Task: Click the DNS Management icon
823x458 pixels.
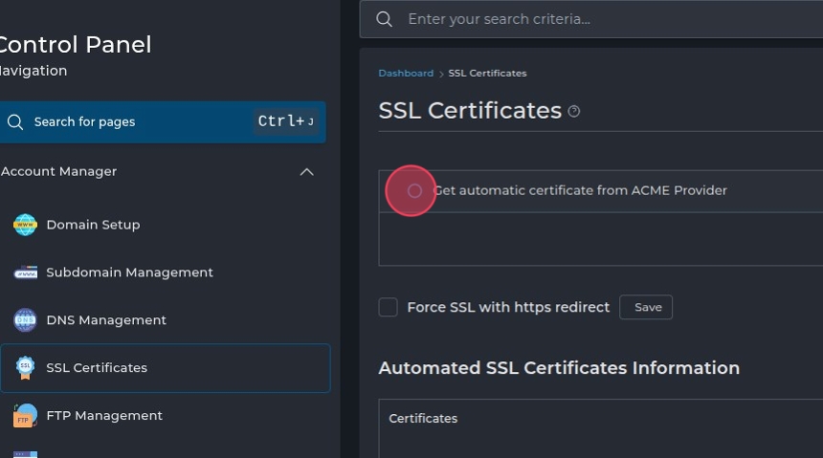Action: point(25,320)
